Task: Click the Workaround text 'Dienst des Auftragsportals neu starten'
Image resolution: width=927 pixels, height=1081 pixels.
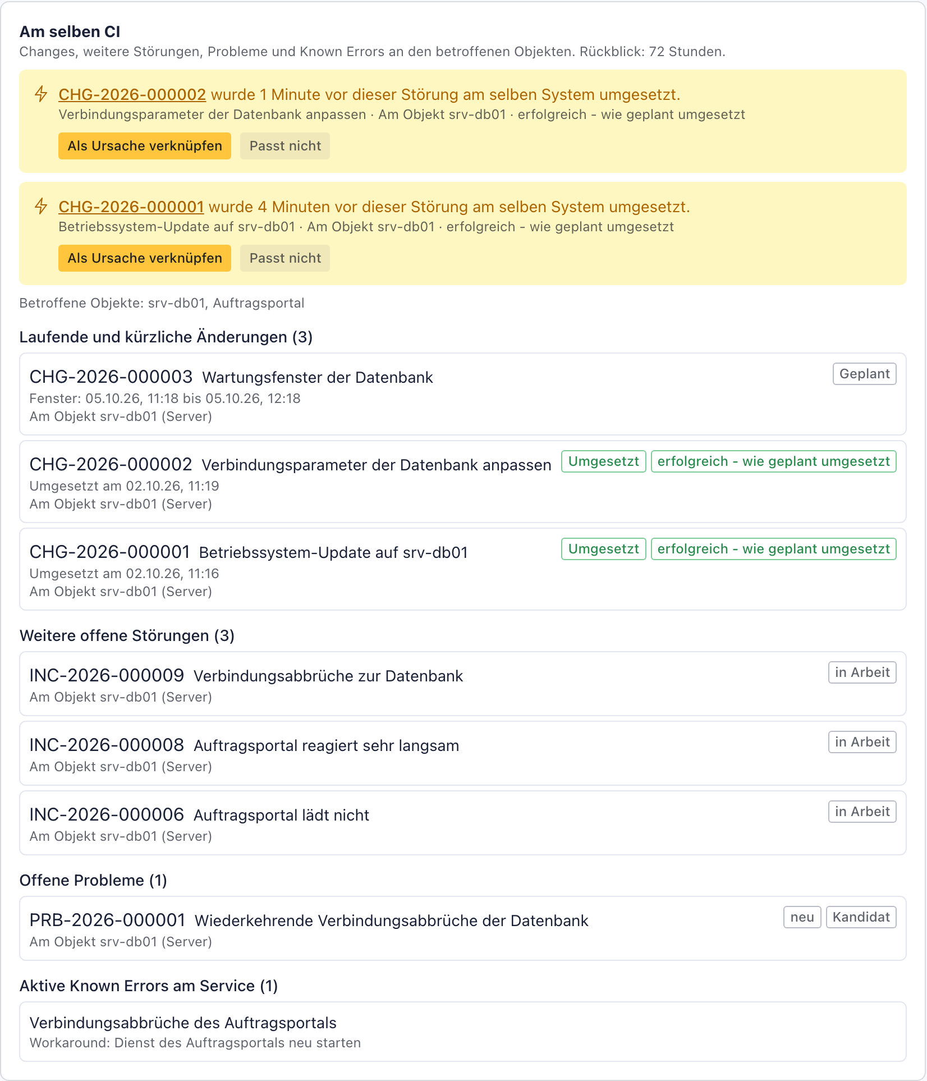Action: tap(238, 1043)
